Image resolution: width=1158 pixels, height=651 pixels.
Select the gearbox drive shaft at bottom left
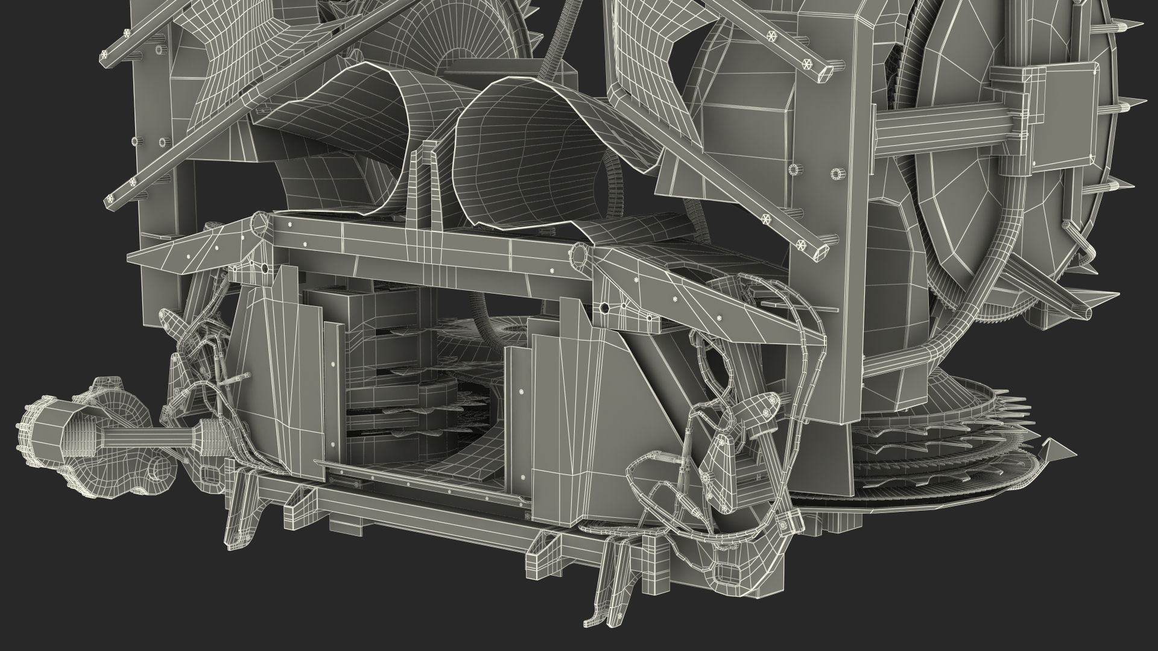pos(148,435)
